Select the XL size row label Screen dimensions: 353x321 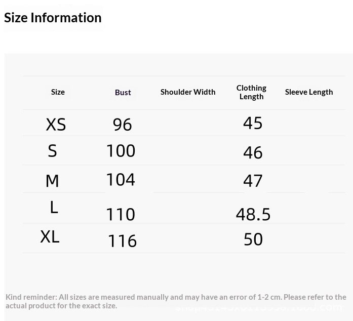(50, 236)
